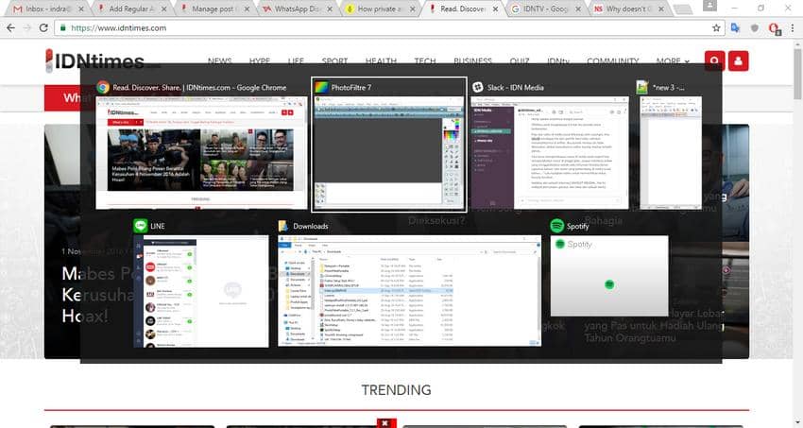803x428 pixels.
Task: Click the Spotify logo icon in the switcher
Action: [556, 227]
